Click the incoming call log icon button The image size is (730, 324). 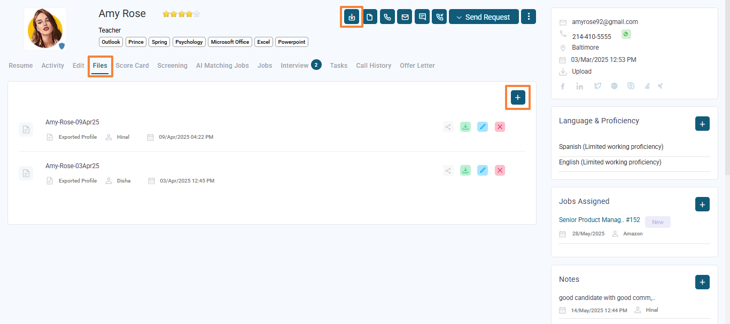(439, 17)
